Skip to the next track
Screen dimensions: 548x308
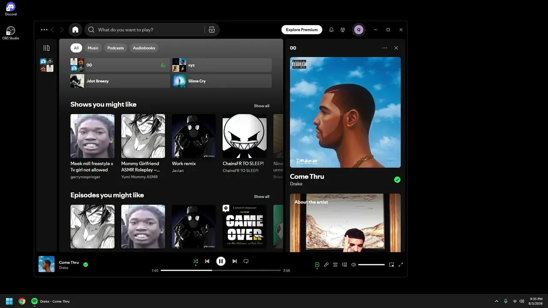[234, 261]
